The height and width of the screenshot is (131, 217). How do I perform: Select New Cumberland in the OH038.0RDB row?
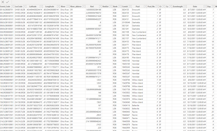point(139,32)
